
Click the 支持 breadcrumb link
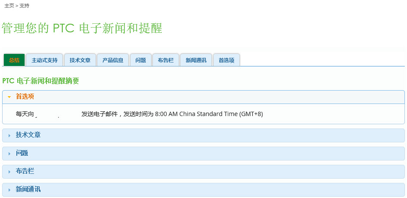(x=24, y=6)
